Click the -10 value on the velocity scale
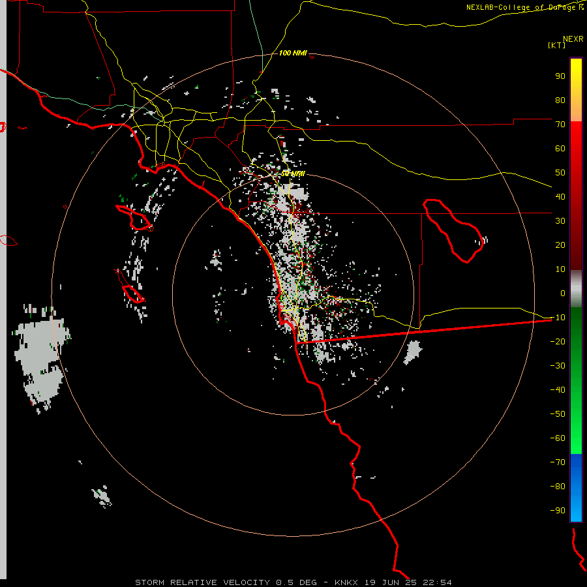Viewport: 587px width, 587px height. coord(558,318)
